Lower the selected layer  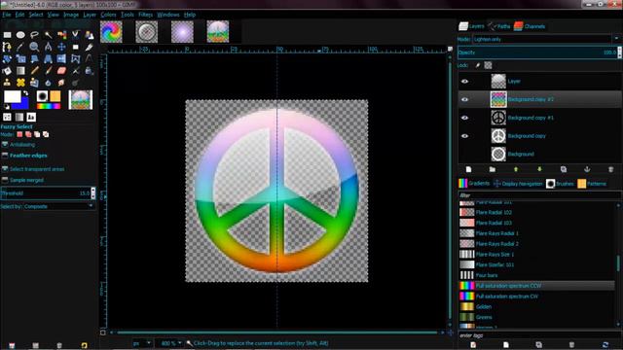[x=539, y=169]
